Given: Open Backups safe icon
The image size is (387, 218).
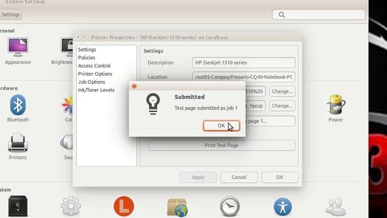Looking at the screenshot, I should click(18, 206).
